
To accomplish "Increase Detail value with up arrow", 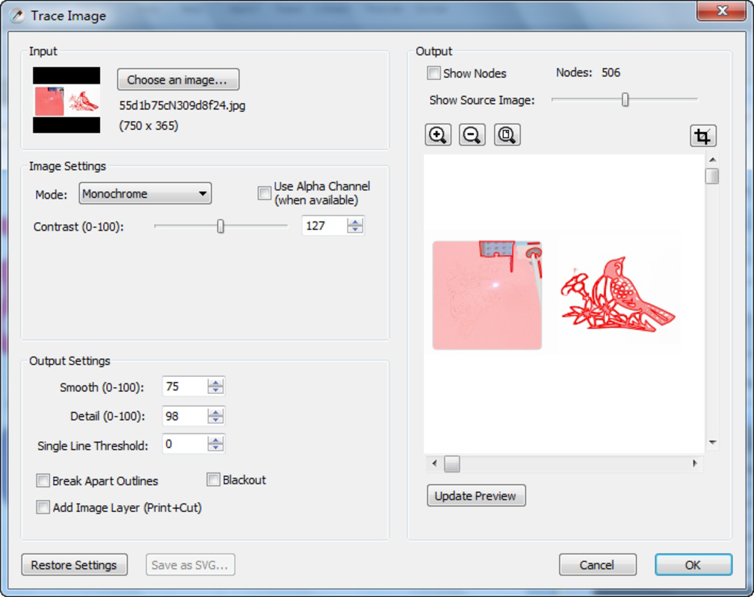I will click(x=216, y=412).
